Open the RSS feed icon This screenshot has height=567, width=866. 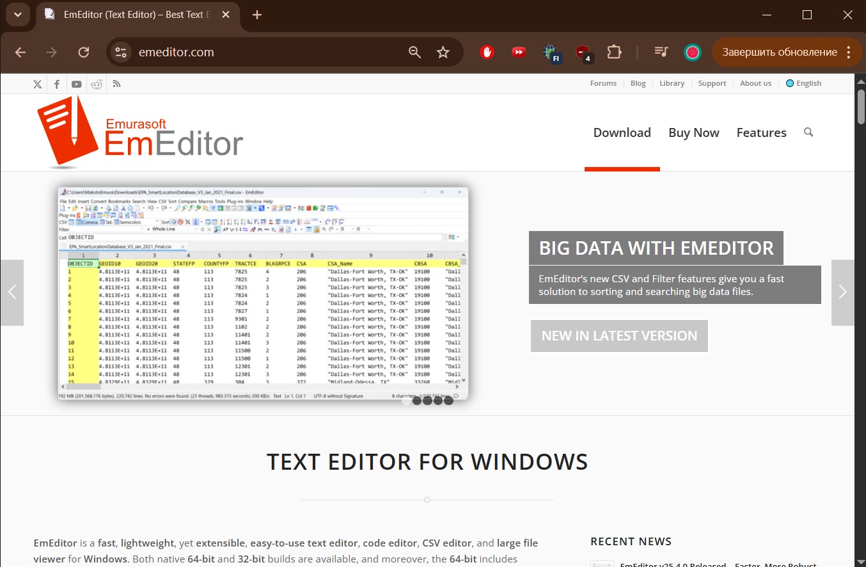click(116, 84)
